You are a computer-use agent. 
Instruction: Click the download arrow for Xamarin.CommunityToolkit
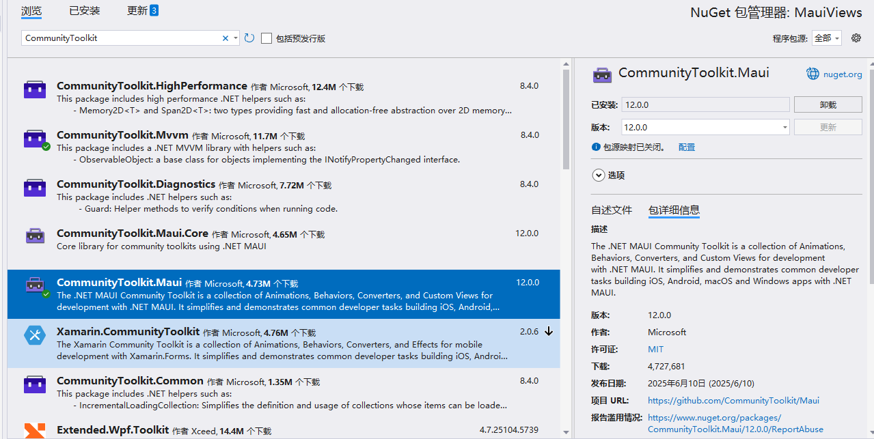point(548,332)
